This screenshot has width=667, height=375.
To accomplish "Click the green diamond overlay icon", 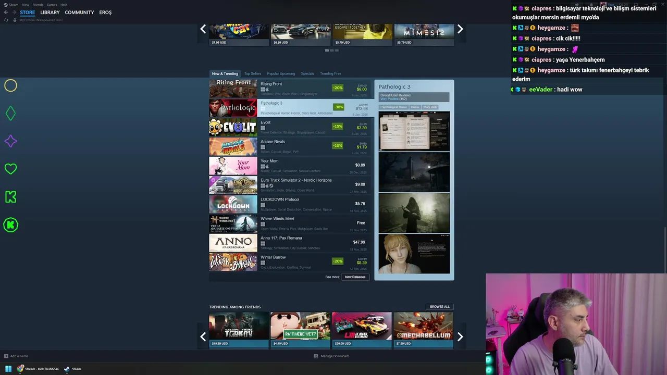I will [x=10, y=114].
